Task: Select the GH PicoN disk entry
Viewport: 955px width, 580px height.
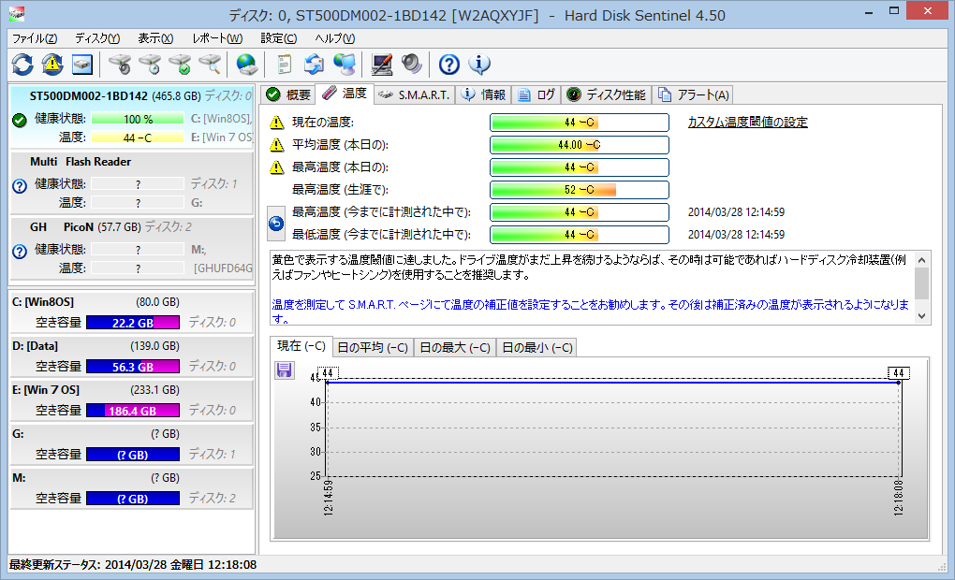Action: (x=132, y=248)
